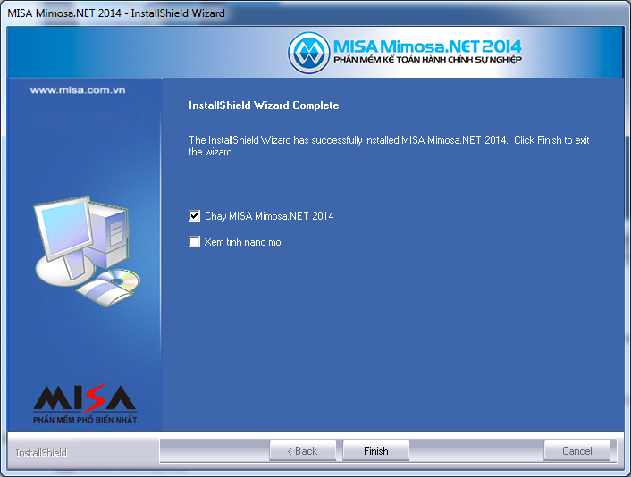Go back with the Back button

[x=303, y=450]
